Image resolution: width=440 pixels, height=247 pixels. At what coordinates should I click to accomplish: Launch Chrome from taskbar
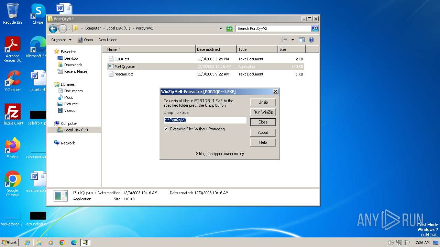click(x=62, y=243)
